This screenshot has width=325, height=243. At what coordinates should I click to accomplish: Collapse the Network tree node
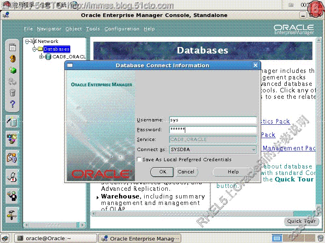[27, 42]
